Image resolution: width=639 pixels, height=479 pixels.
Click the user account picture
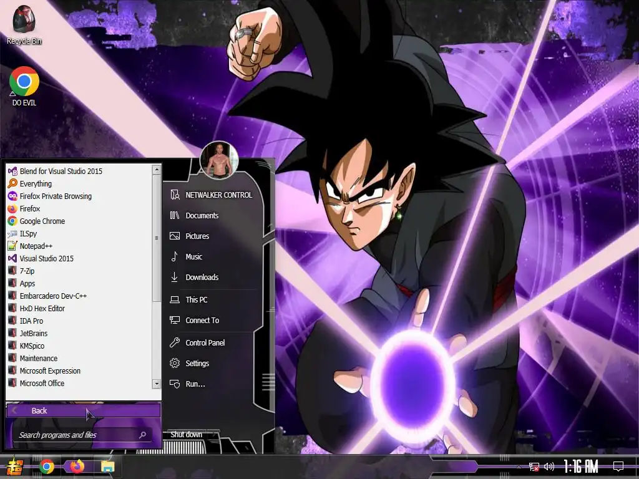[219, 160]
